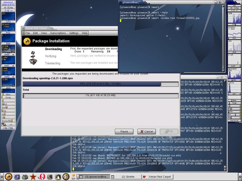Image resolution: width=242 pixels, height=181 pixels.
Task: Launch the red star application in panel
Action: [33, 177]
